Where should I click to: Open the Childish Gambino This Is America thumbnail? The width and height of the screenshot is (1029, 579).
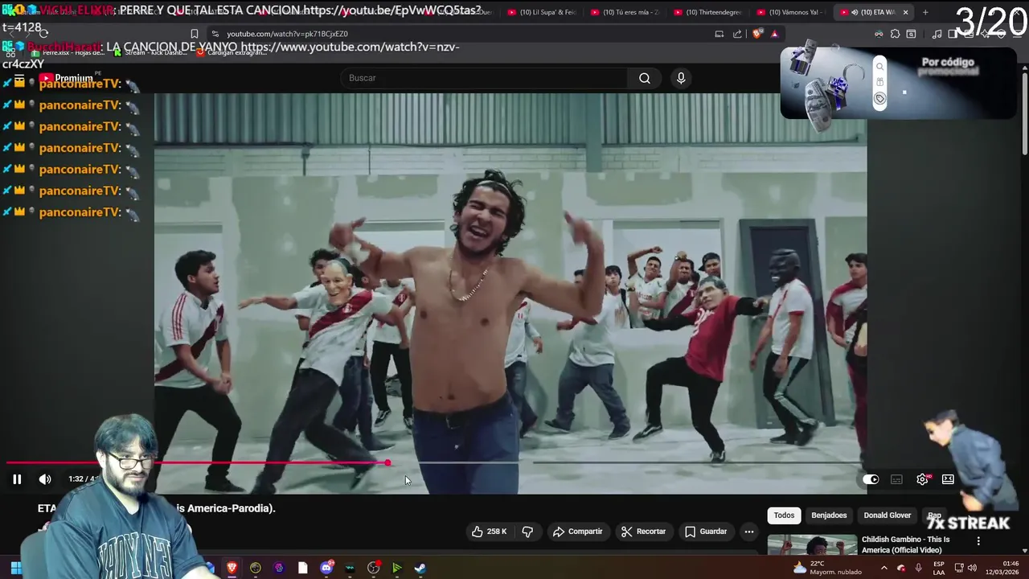(812, 544)
